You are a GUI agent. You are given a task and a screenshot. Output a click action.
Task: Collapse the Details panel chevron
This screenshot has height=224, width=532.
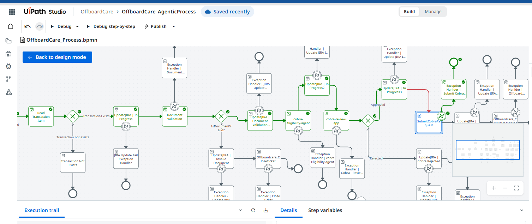click(x=522, y=210)
